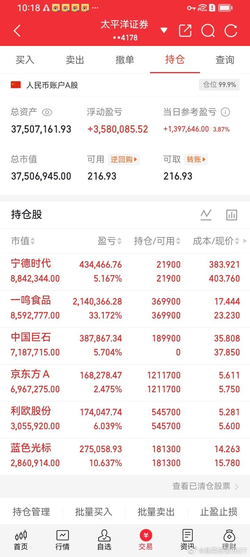Screen dimensions: 250x557
Task: Open the share/export icon in header
Action: point(185,31)
